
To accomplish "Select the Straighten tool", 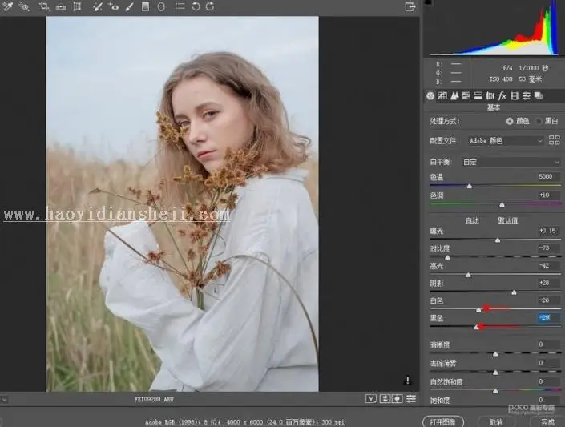I will [61, 6].
